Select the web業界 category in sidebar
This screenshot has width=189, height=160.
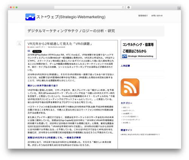coord(126,113)
